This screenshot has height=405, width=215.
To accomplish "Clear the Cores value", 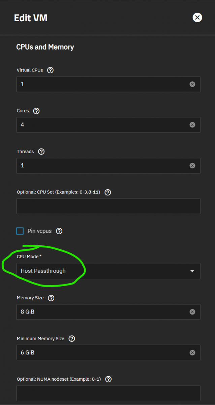I will point(192,125).
